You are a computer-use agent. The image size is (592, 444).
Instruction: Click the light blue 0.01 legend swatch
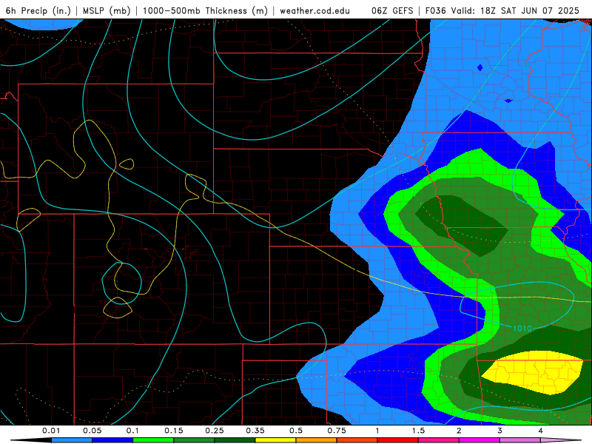coord(72,440)
